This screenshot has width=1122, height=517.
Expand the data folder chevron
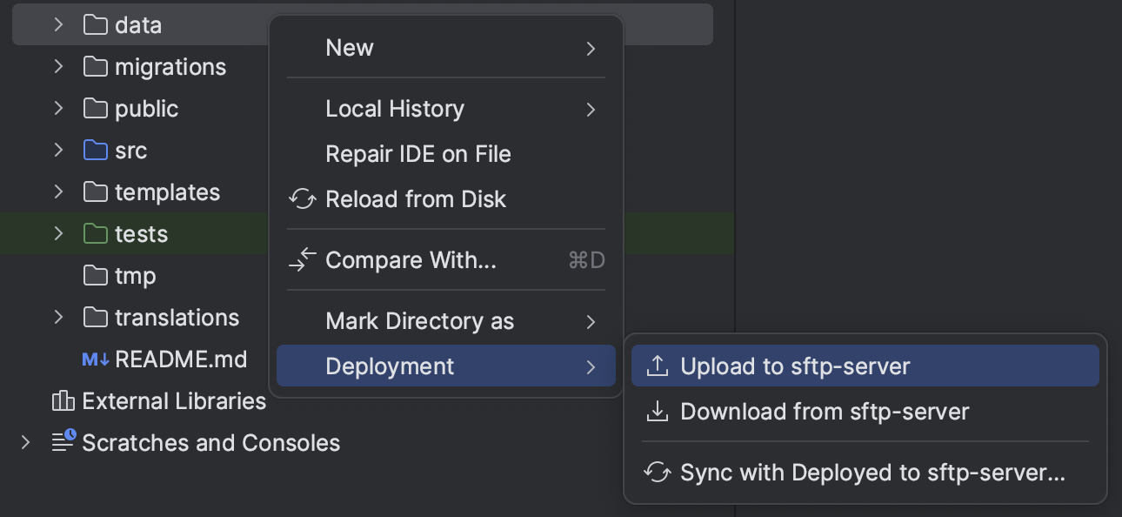pos(57,24)
